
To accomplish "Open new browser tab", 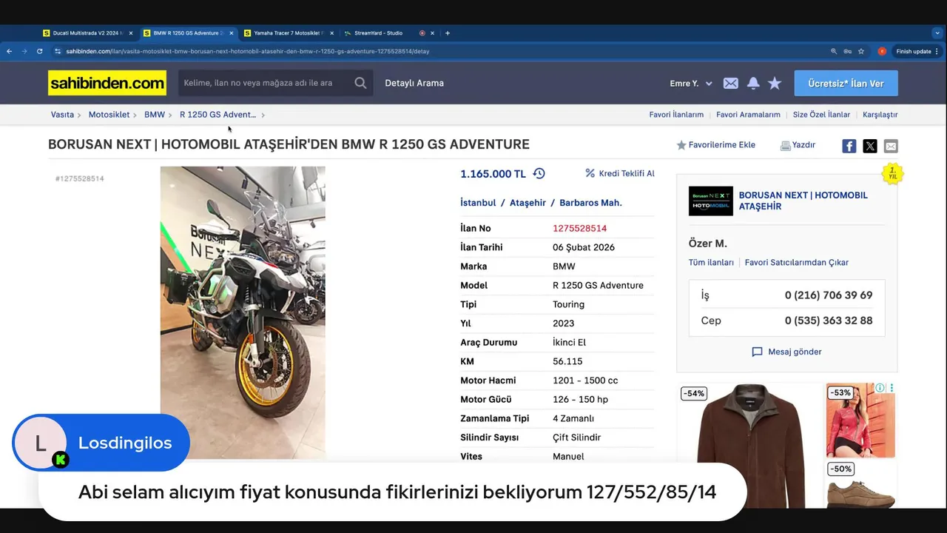I will click(x=447, y=33).
